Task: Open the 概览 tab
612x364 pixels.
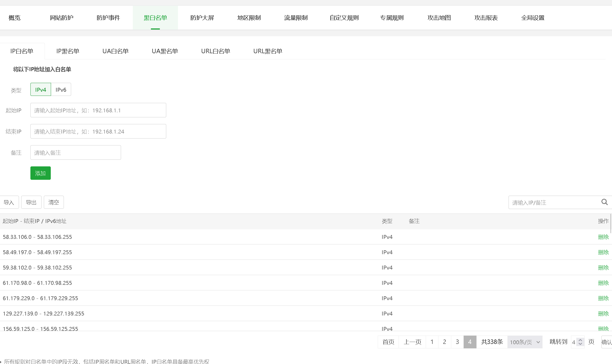Action: (15, 18)
